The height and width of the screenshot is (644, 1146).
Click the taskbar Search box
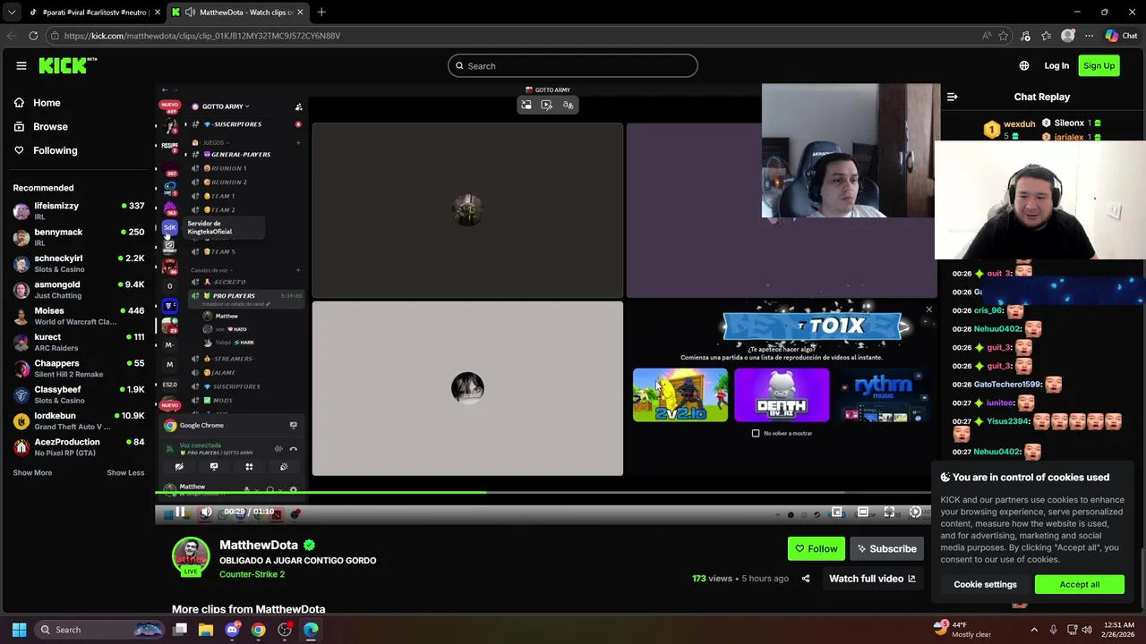(98, 630)
